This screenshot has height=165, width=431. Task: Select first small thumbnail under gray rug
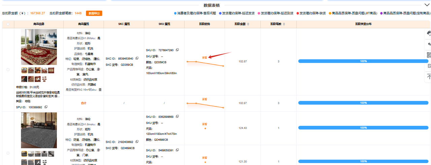click(x=24, y=154)
